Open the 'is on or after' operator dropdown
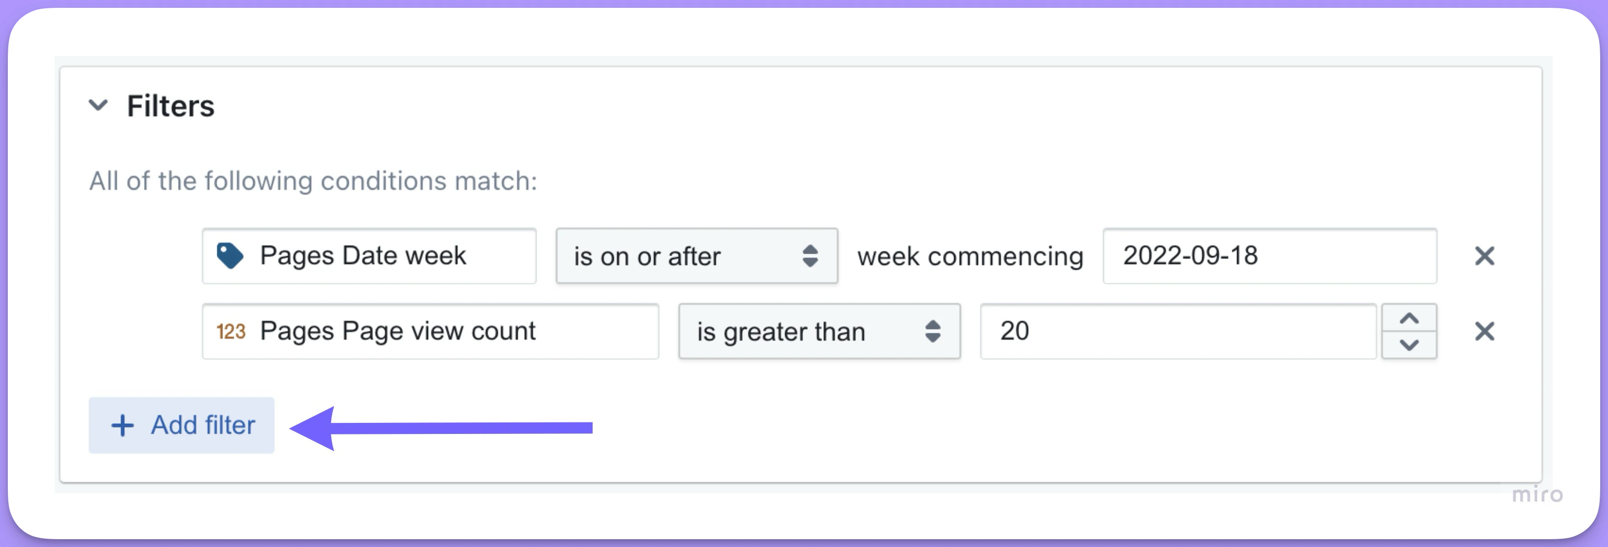1608x547 pixels. [x=697, y=256]
